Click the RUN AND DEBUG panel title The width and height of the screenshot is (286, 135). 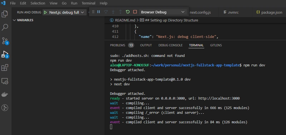pos(29,12)
